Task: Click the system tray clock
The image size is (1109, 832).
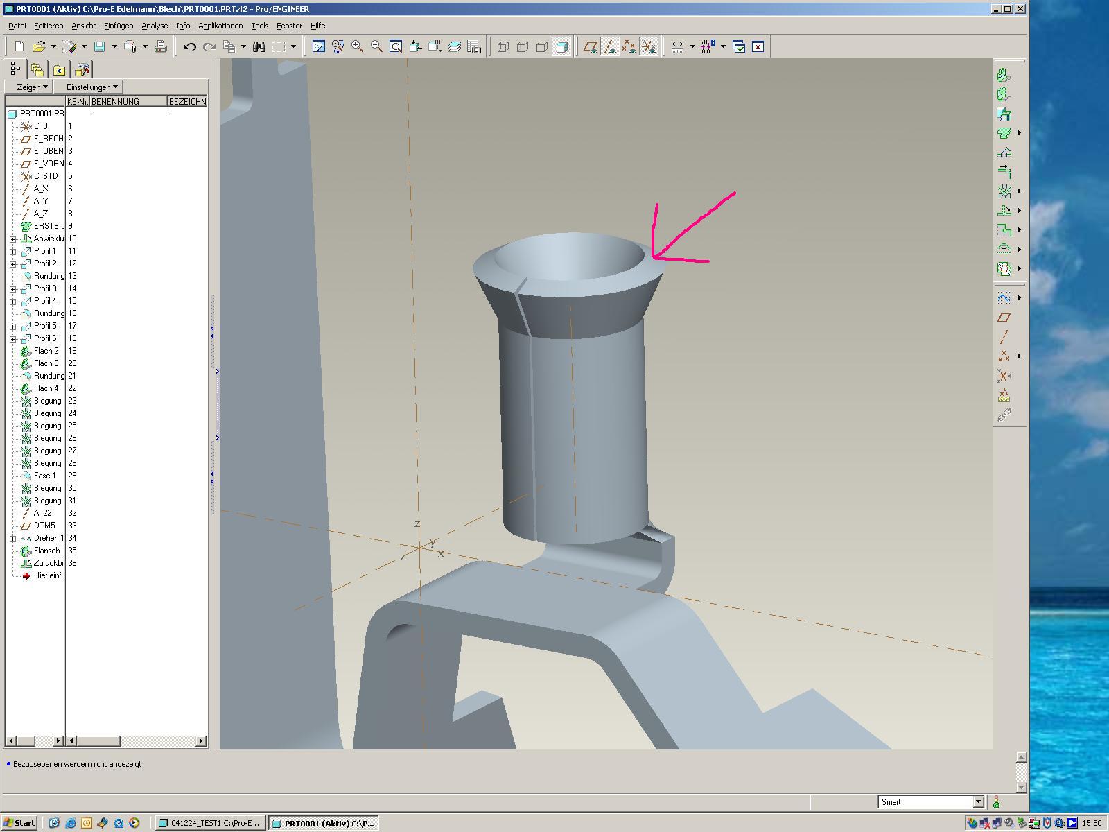Action: point(1092,823)
